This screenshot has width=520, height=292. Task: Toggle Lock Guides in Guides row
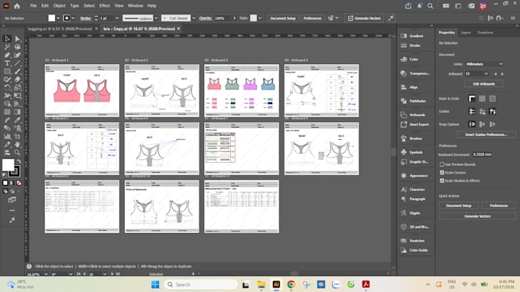click(x=482, y=112)
